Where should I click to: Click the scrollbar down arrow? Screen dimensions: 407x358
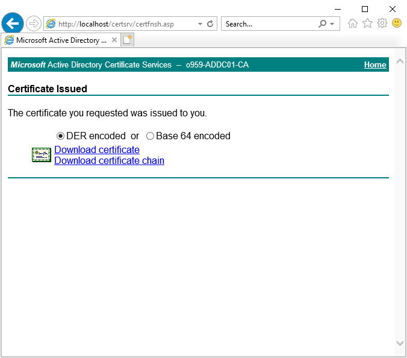tap(400, 343)
